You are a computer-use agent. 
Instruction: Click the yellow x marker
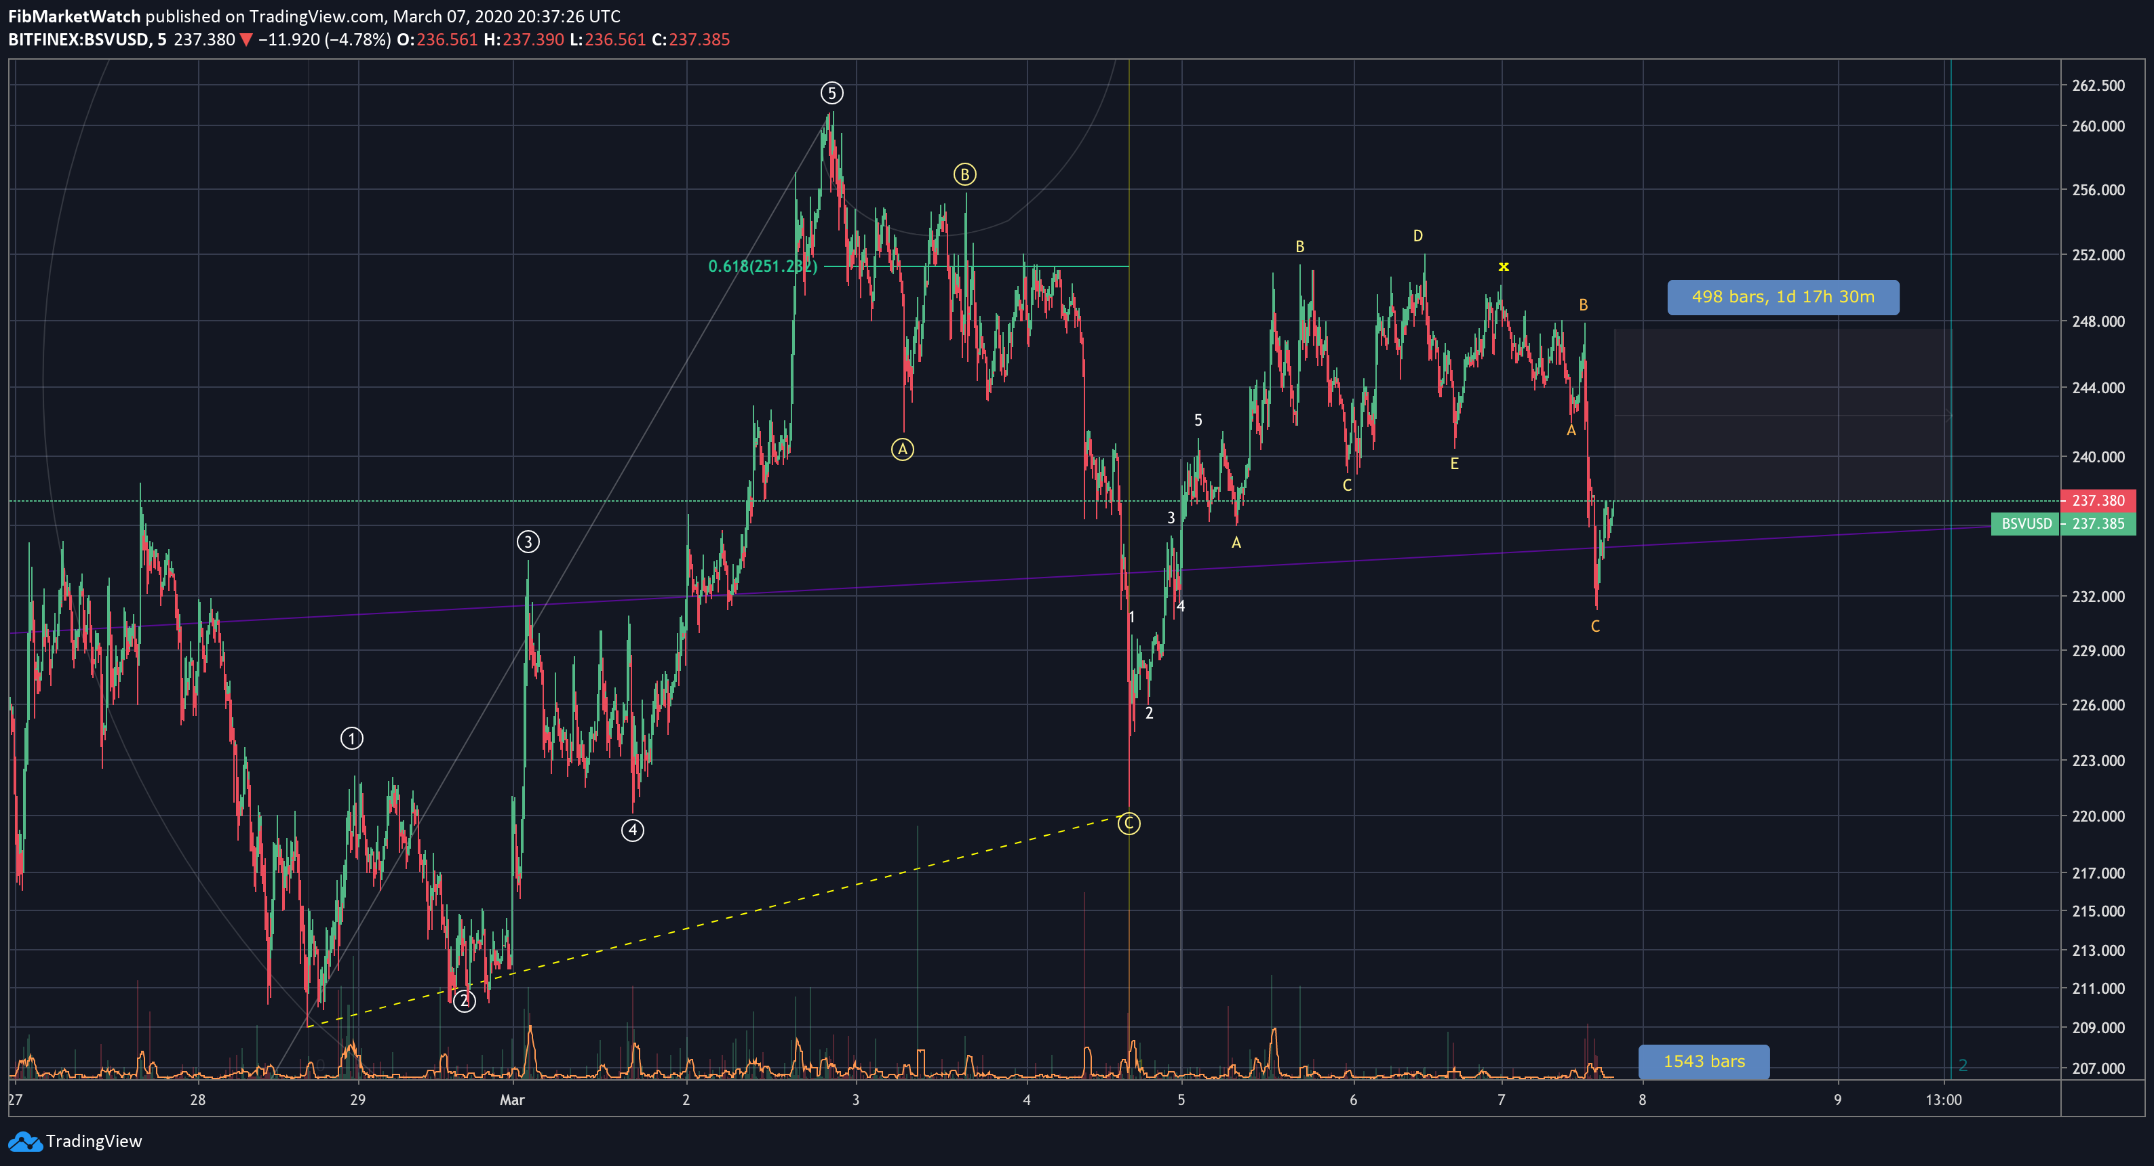click(x=1504, y=266)
